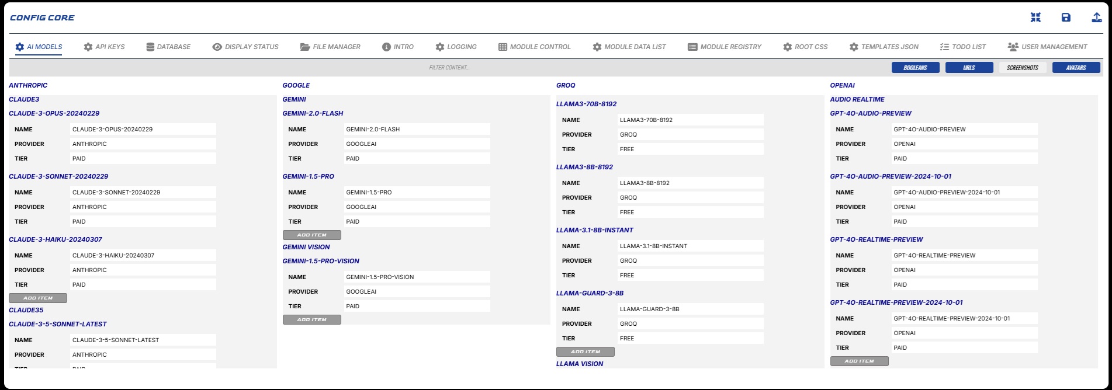Open the API Keys tab
This screenshot has width=1112, height=390.
(104, 47)
